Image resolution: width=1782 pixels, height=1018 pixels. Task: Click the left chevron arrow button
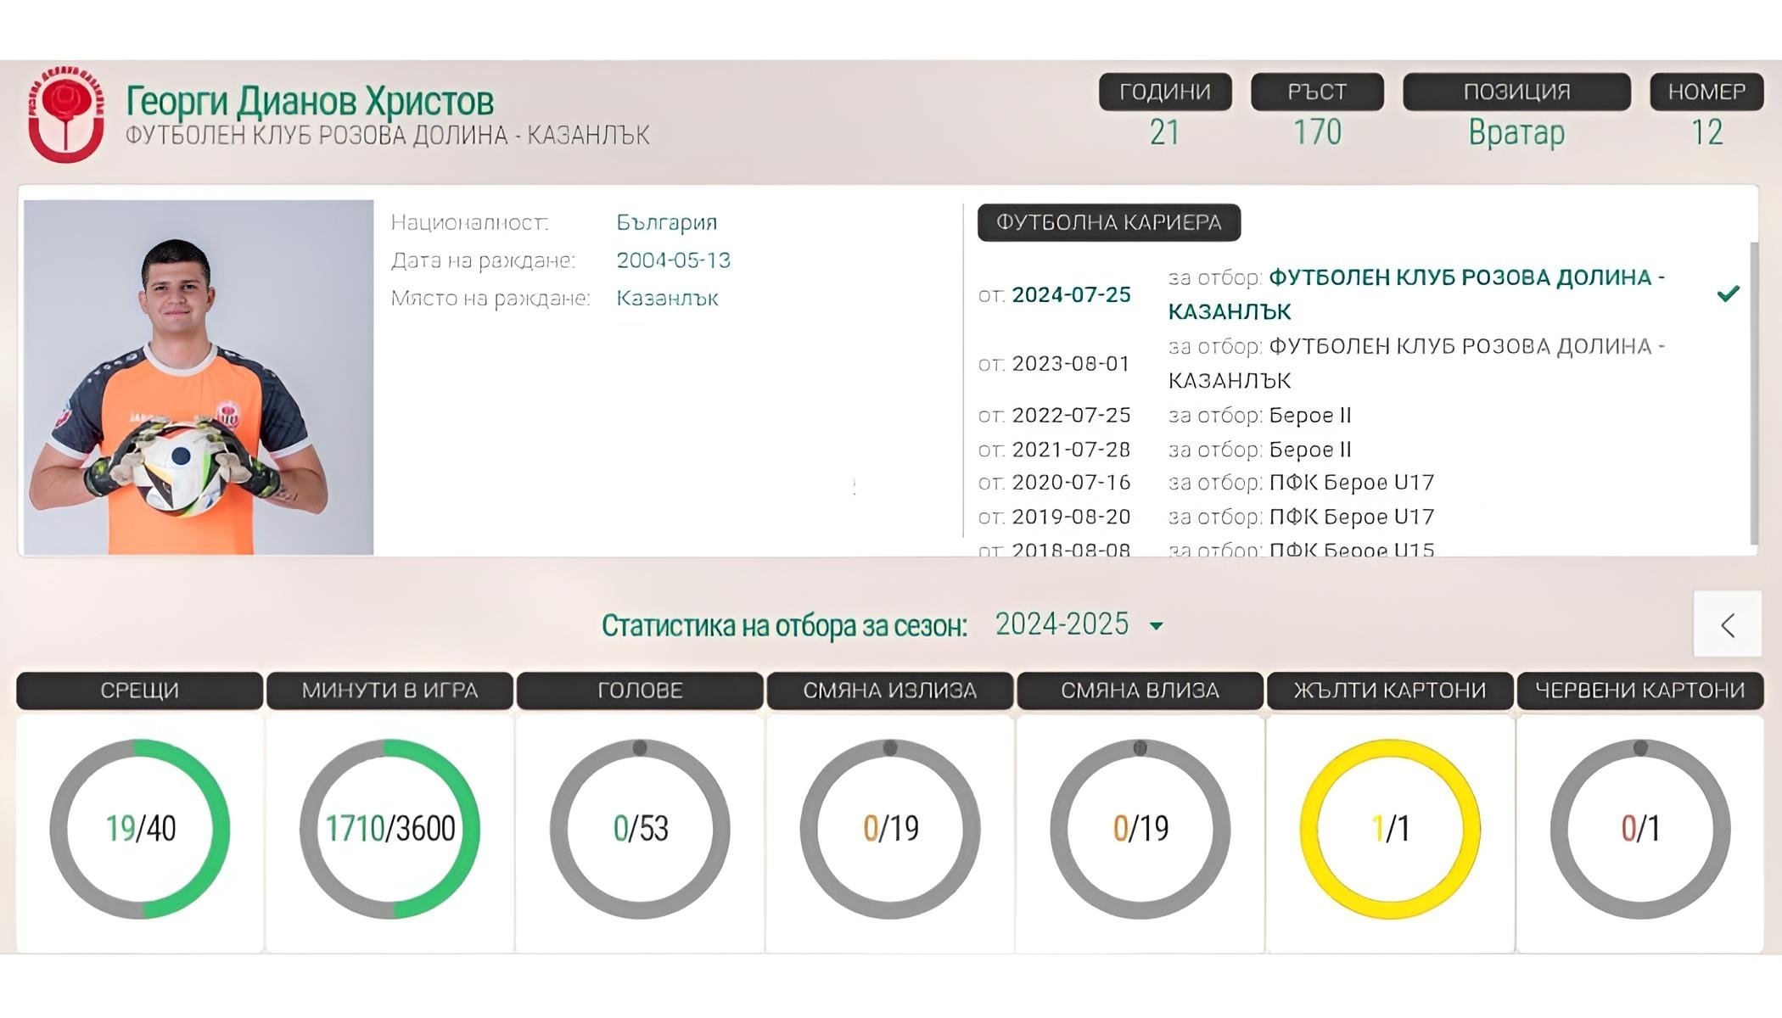1727,625
